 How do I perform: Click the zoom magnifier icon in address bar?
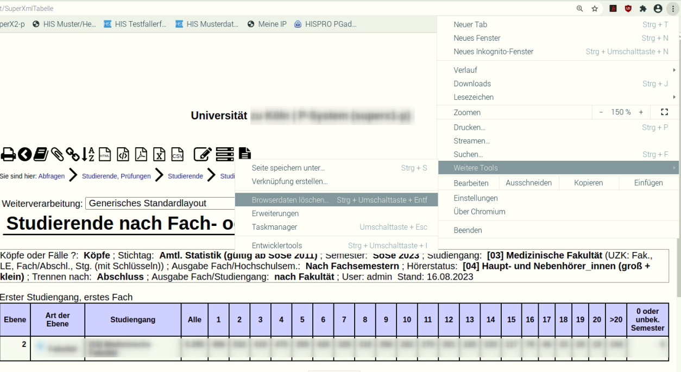(x=581, y=9)
